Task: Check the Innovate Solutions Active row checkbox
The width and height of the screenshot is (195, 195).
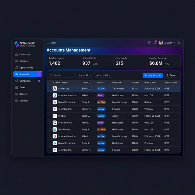Action: pyautogui.click(x=50, y=136)
